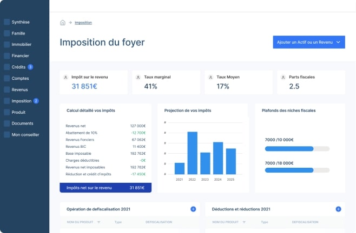Add an entry to Opération de défiscalisation 2021
356x233 pixels.
pyautogui.click(x=193, y=209)
